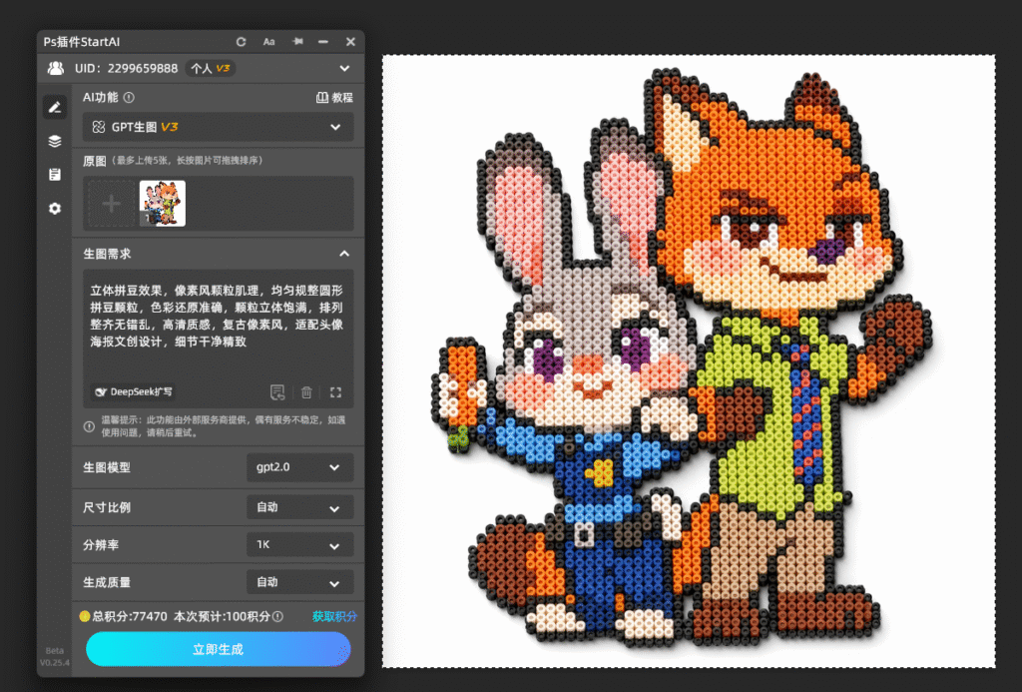The width and height of the screenshot is (1022, 692).
Task: Click the Beta V0.25.4 version label
Action: pyautogui.click(x=55, y=656)
